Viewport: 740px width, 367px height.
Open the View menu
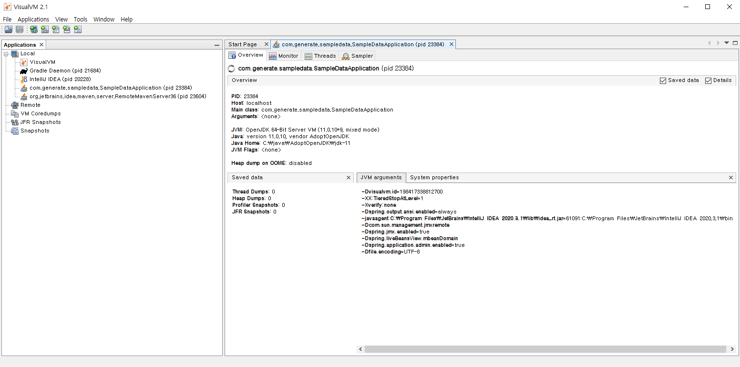coord(62,20)
